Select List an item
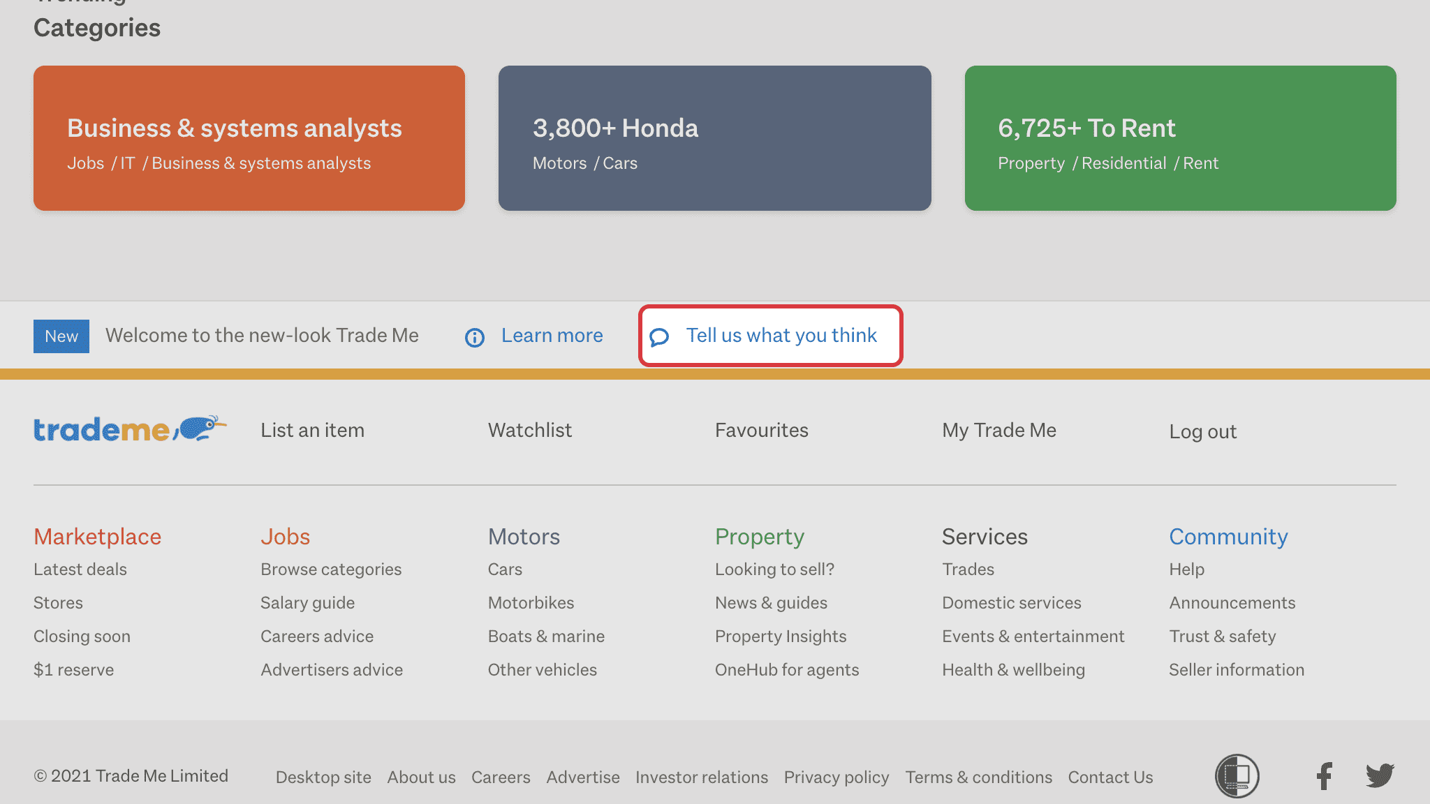This screenshot has width=1430, height=804. [312, 430]
